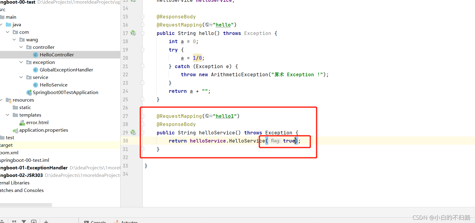The width and height of the screenshot is (475, 223).
Task: Click line number 30 in gutter
Action: point(125,141)
